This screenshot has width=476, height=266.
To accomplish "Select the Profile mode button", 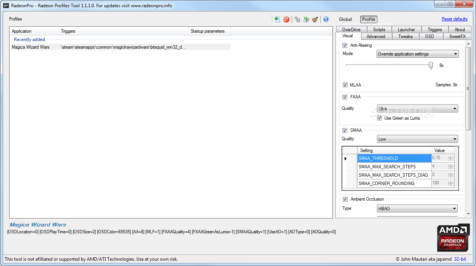I will point(369,19).
